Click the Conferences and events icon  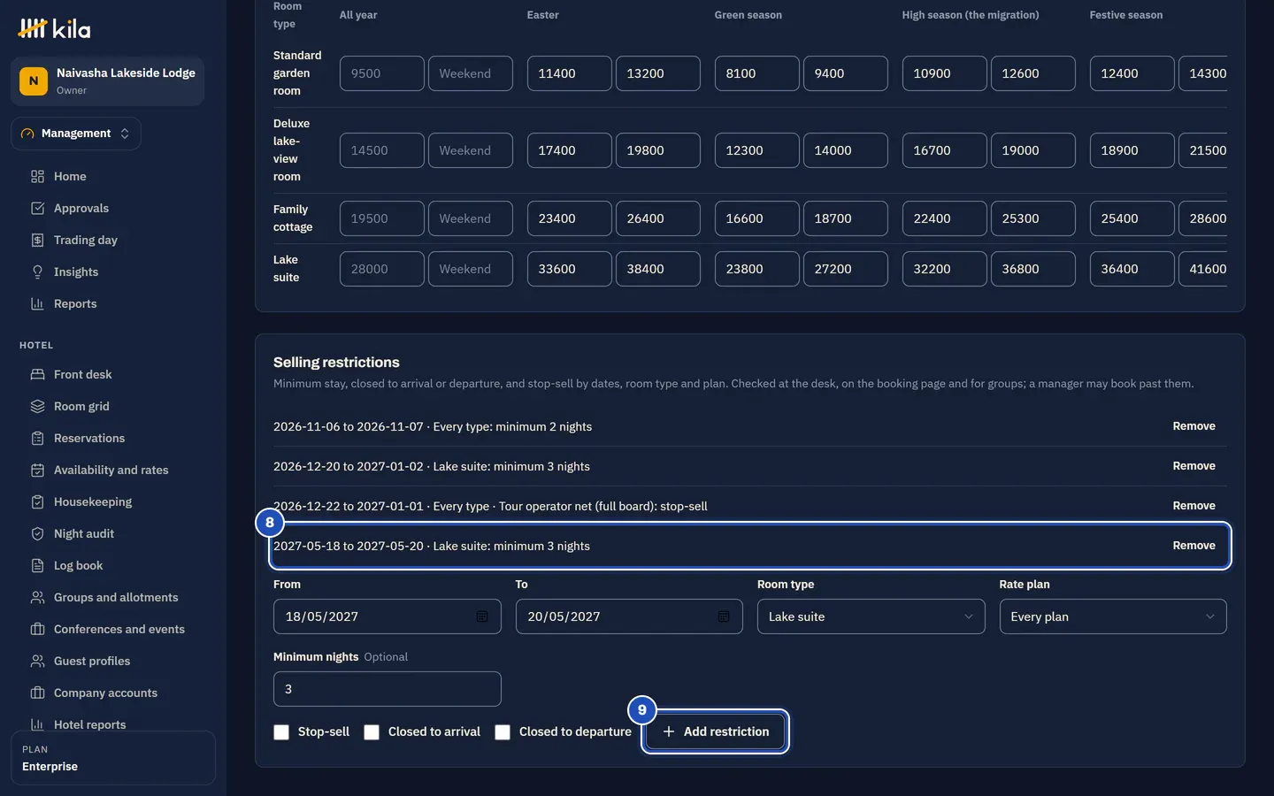(37, 629)
